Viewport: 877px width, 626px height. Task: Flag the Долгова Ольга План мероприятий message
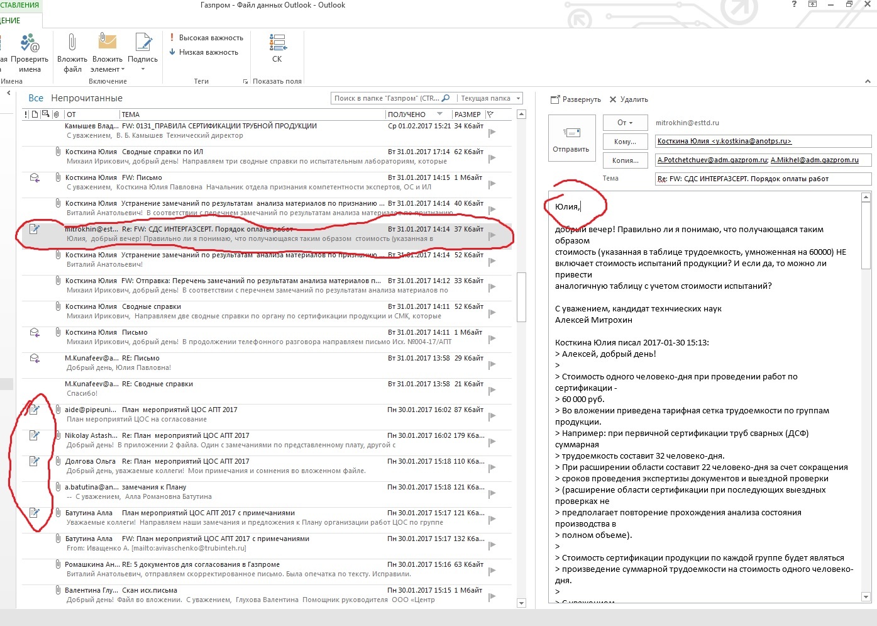(492, 467)
